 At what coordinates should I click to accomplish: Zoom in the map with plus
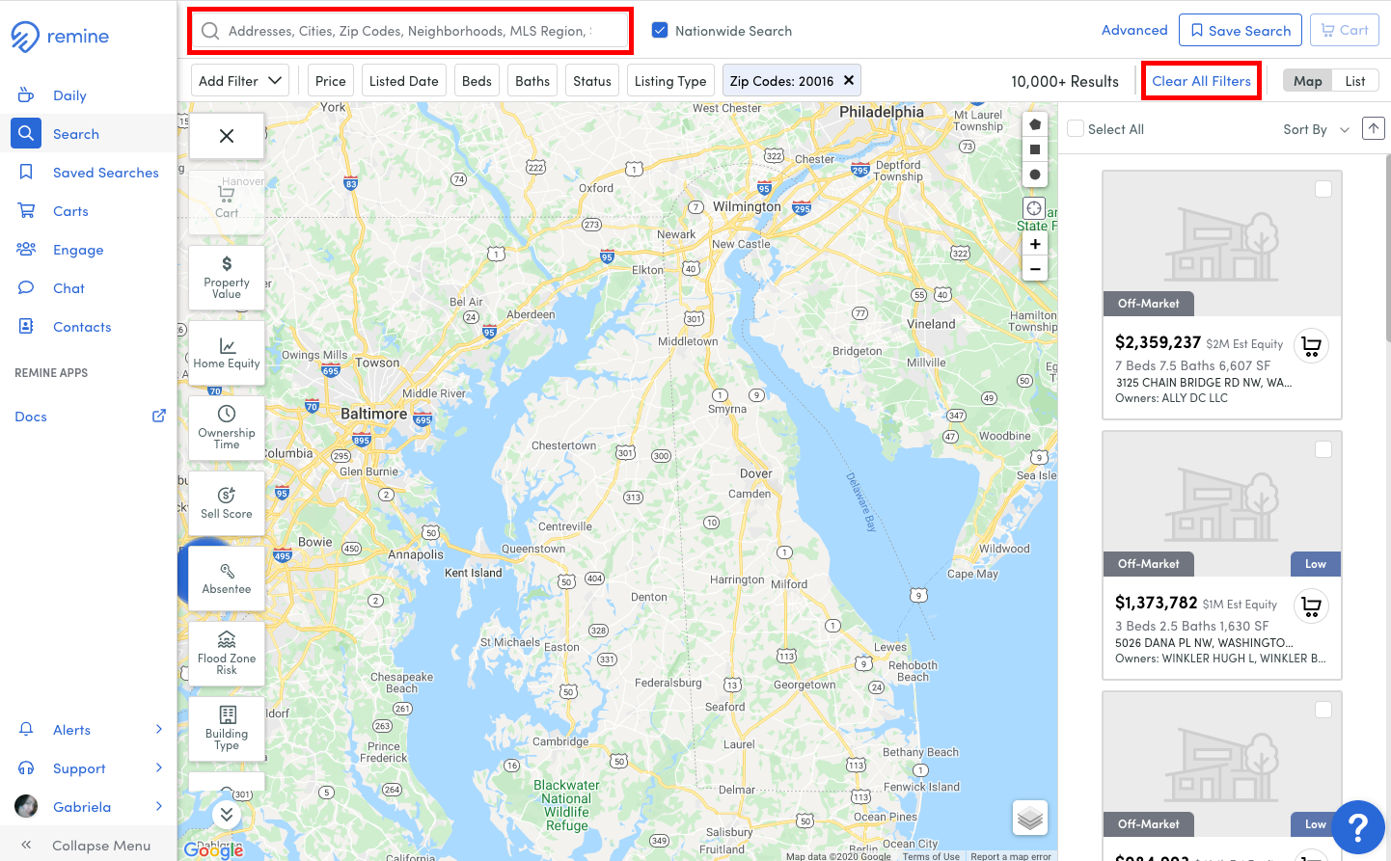[1035, 245]
